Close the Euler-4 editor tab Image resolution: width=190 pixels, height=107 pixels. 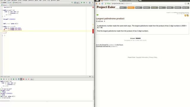click(8, 5)
